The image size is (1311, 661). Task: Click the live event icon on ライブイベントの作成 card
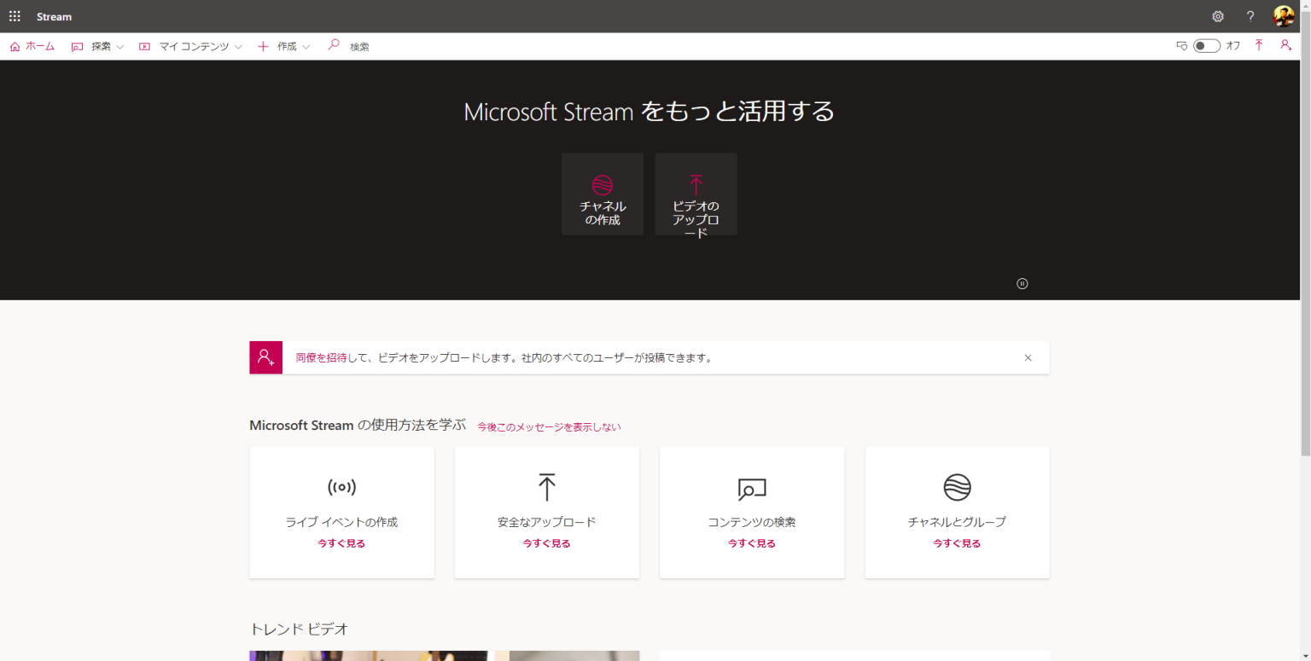click(x=341, y=486)
